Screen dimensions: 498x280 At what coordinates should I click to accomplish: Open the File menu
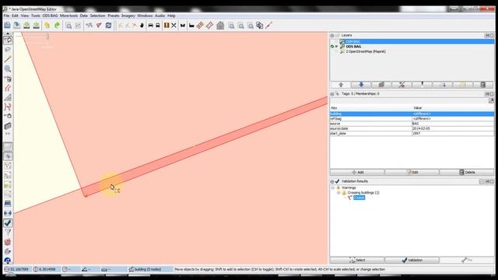tap(6, 16)
